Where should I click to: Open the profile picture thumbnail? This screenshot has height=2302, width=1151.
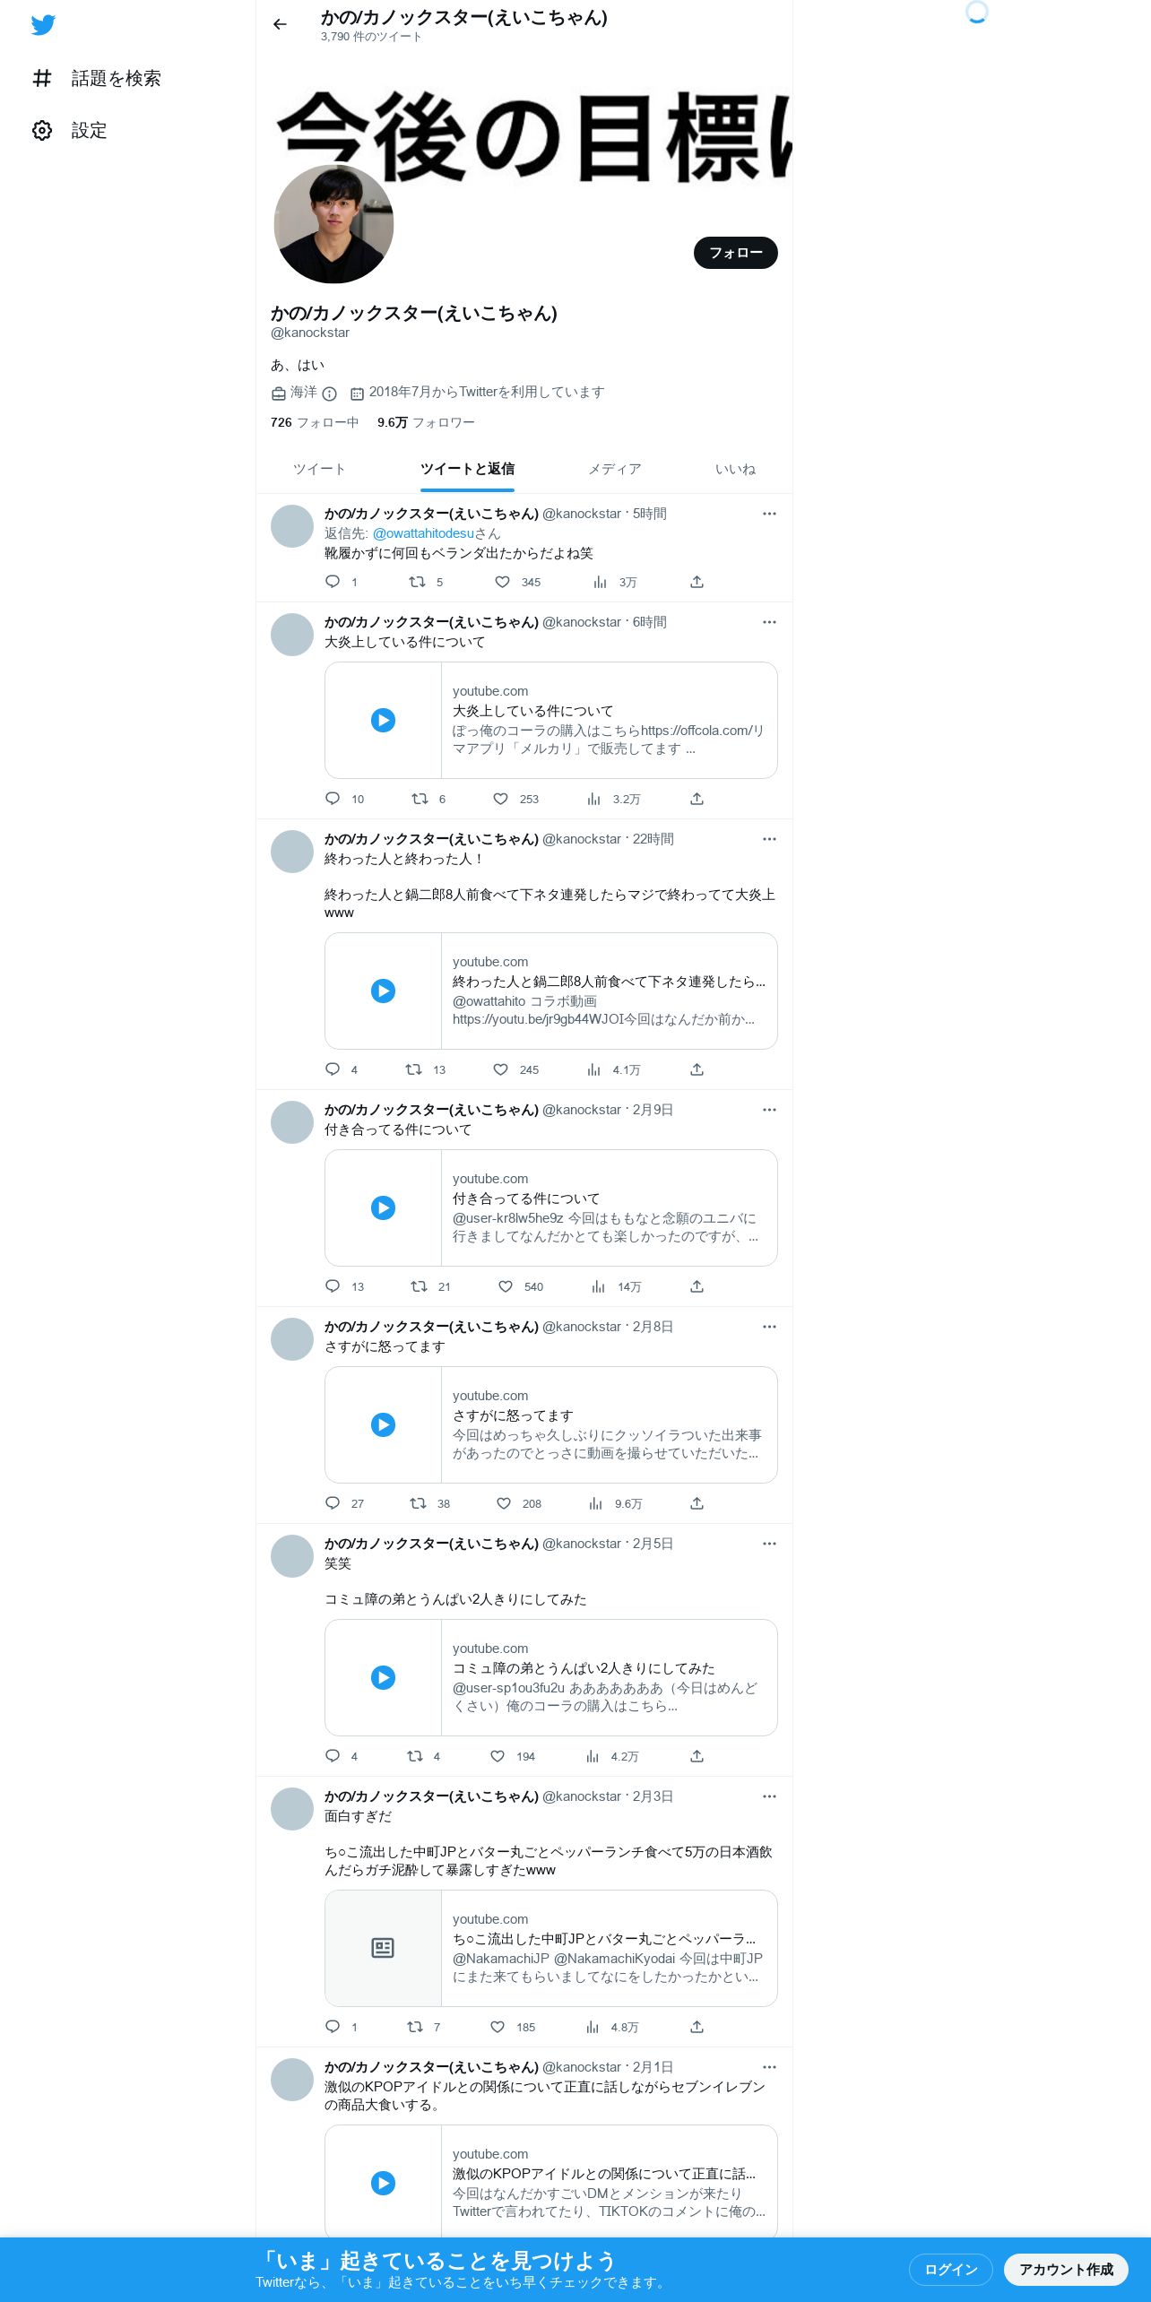[333, 224]
